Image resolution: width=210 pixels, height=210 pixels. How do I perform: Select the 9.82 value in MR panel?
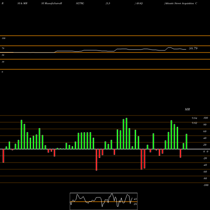(x=194, y=123)
